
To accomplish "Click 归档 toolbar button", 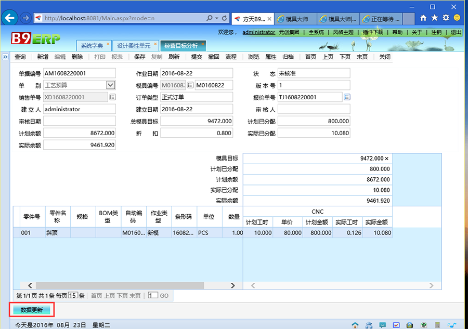I will pyautogui.click(x=288, y=57).
